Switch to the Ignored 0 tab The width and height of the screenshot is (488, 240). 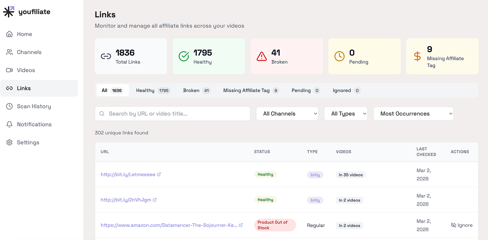(346, 90)
